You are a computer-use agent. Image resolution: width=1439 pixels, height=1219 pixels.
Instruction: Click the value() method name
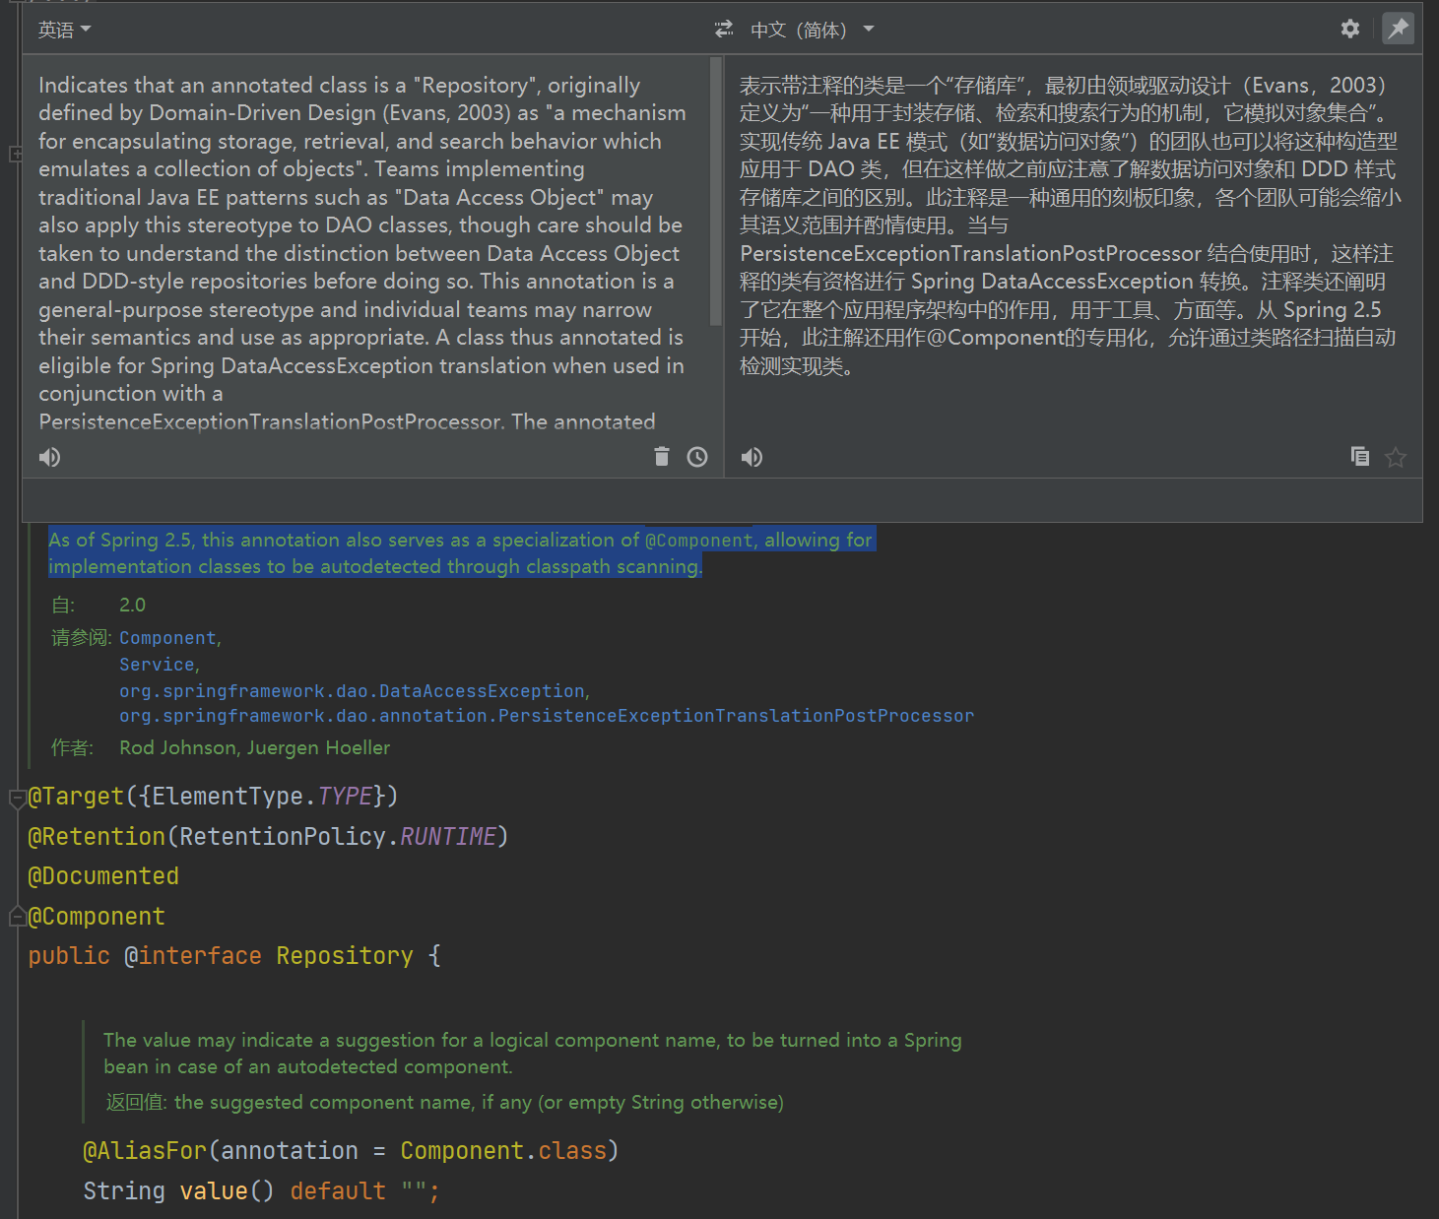click(213, 1191)
